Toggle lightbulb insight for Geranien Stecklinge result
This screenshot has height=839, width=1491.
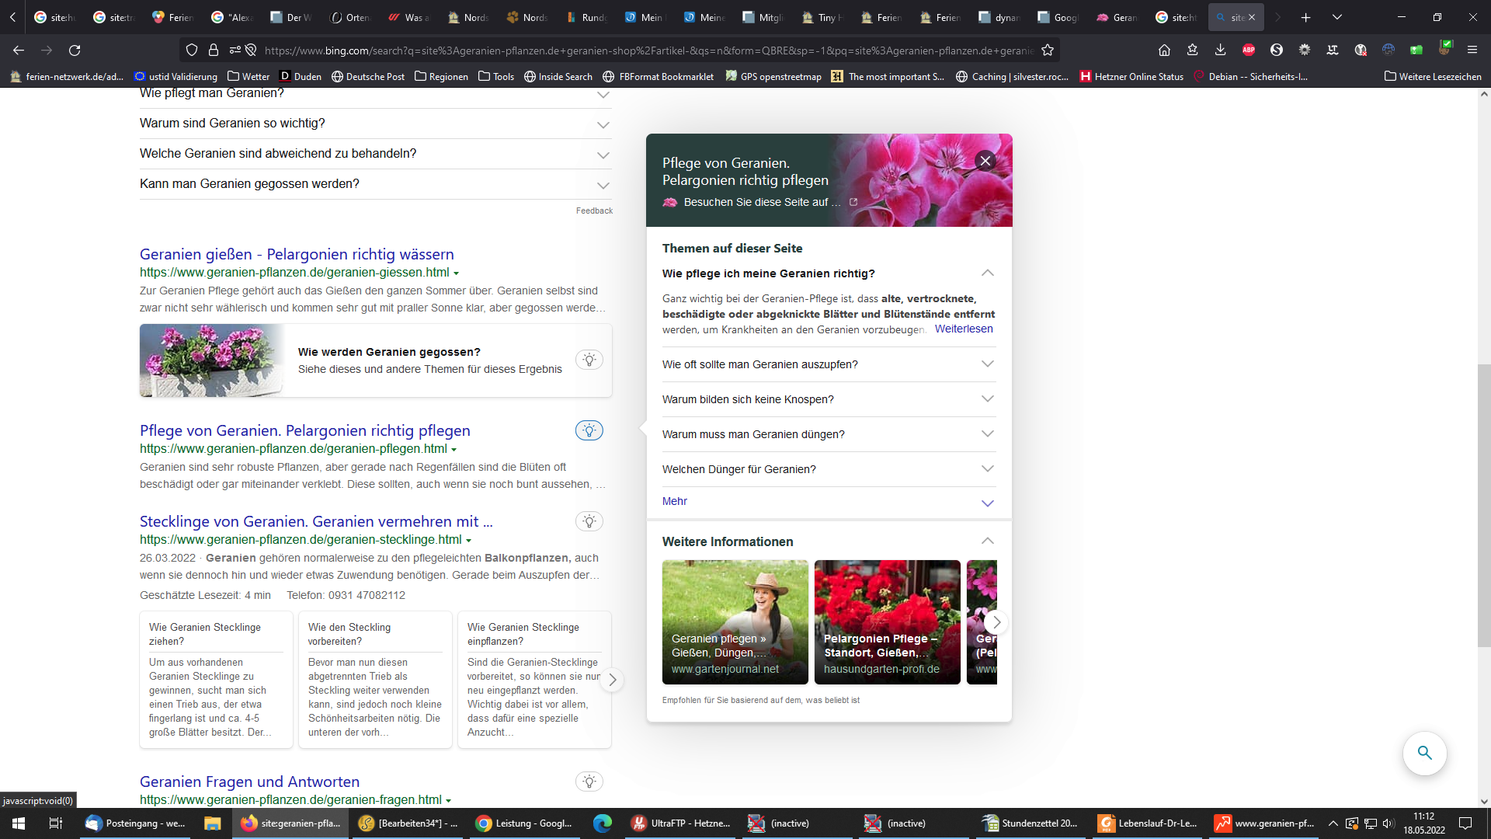(x=589, y=521)
